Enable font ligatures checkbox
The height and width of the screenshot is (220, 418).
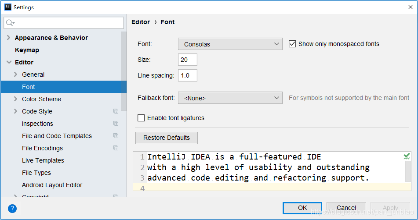click(x=141, y=118)
